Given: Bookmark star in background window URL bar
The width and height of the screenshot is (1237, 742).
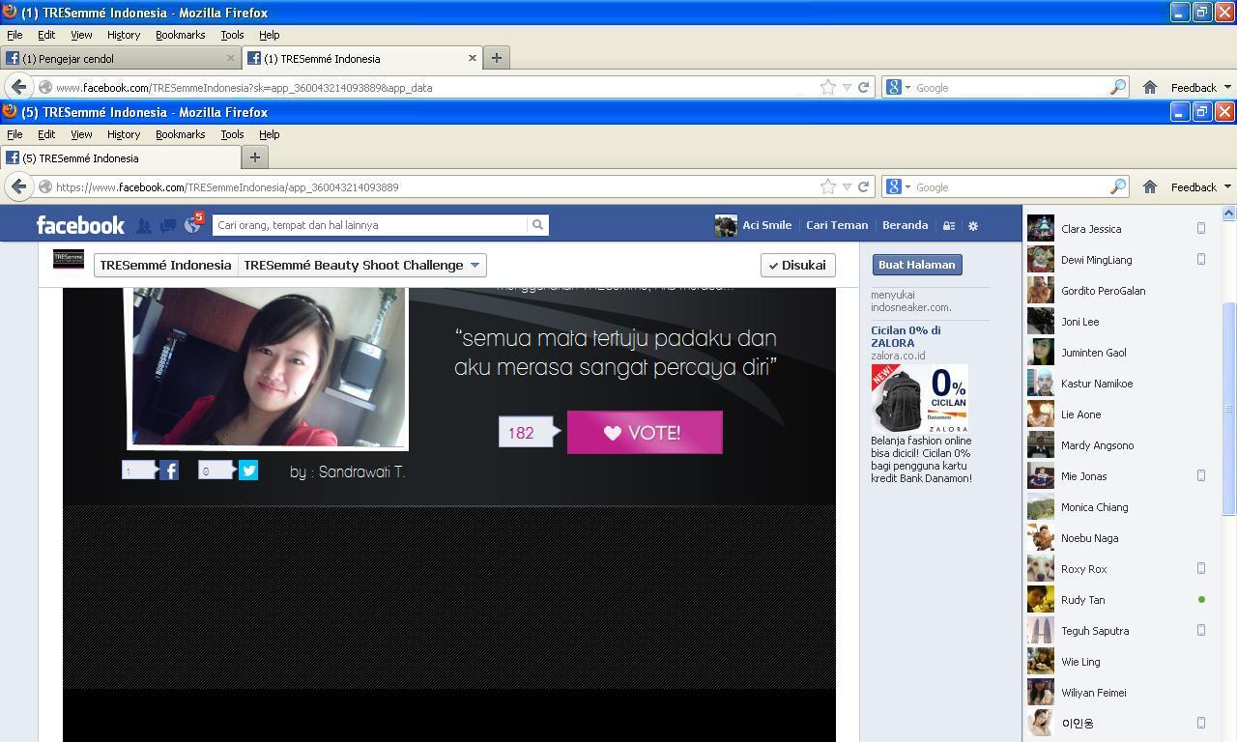Looking at the screenshot, I should (828, 87).
